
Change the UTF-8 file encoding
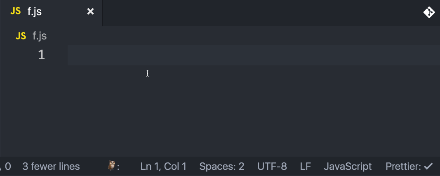click(x=272, y=167)
